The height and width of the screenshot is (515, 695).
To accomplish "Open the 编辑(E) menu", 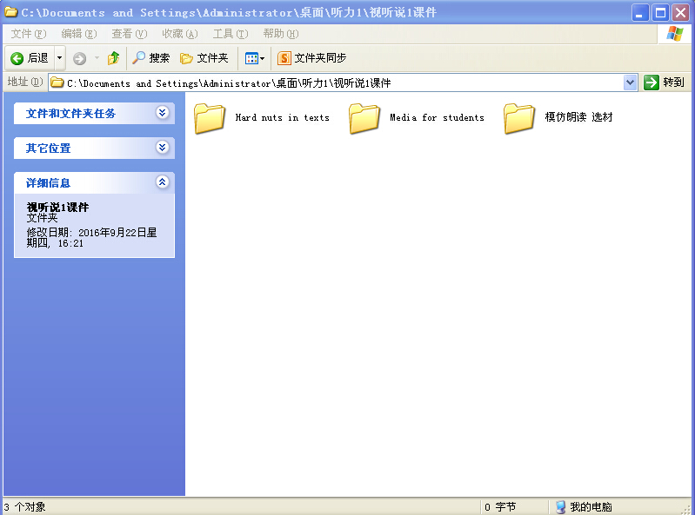I will tap(79, 34).
